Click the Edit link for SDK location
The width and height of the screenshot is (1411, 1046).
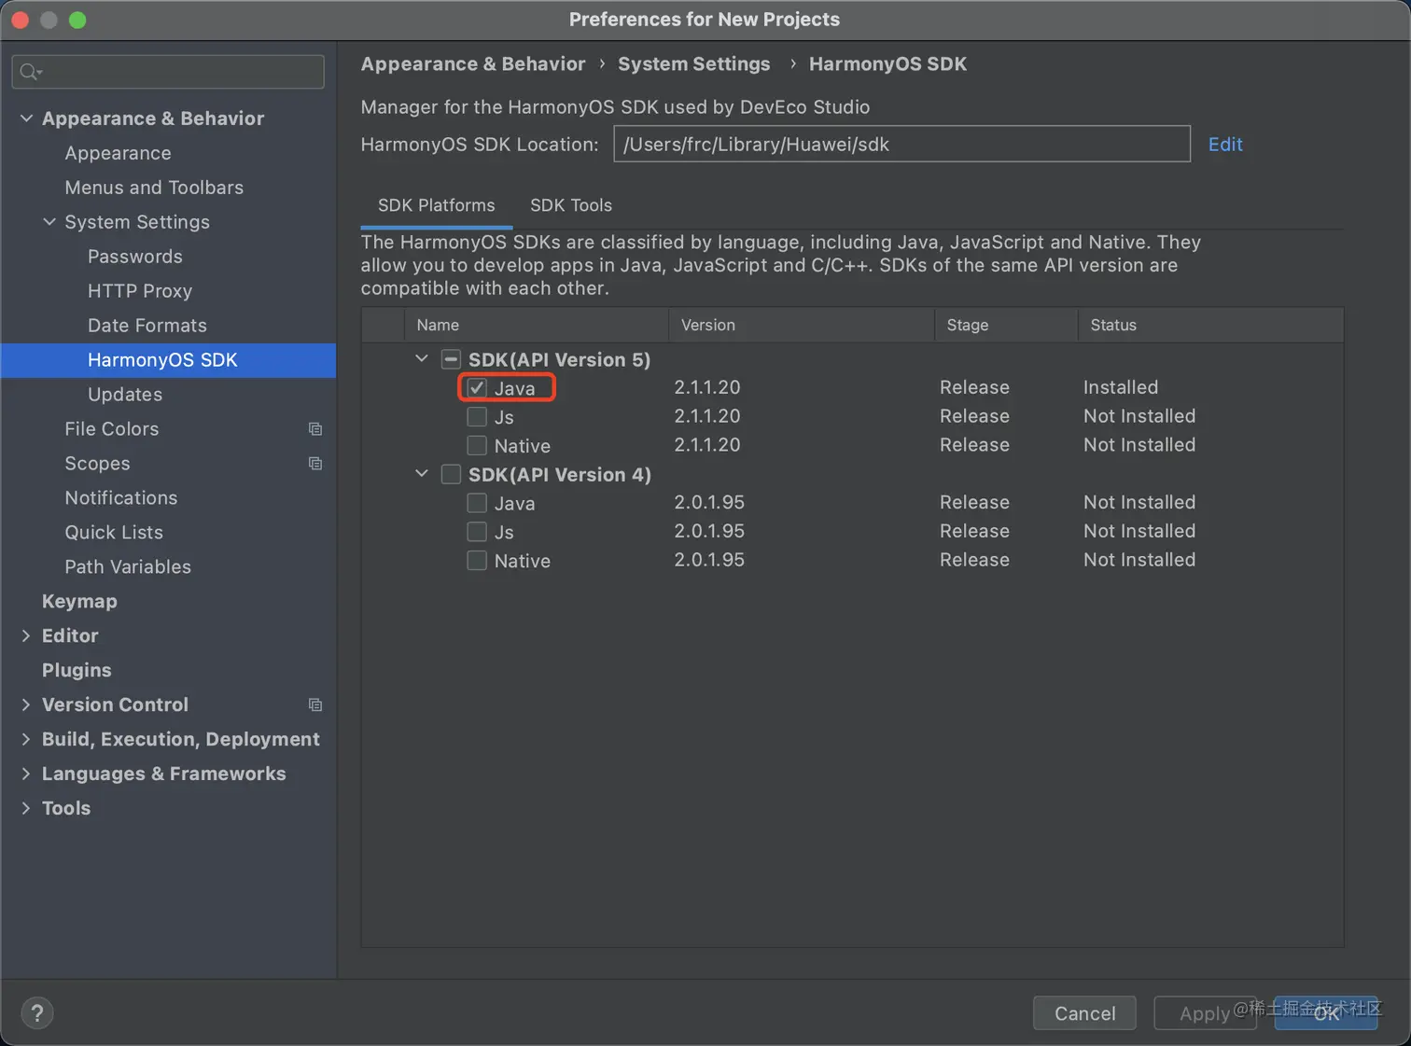[1225, 145]
